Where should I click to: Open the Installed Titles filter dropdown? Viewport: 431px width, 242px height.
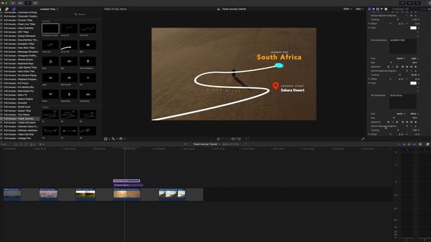tap(49, 9)
